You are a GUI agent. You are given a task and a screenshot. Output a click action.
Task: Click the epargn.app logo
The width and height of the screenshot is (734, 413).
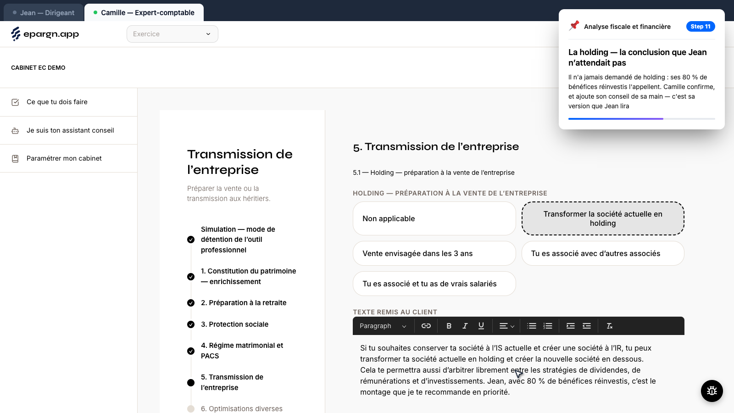45,34
